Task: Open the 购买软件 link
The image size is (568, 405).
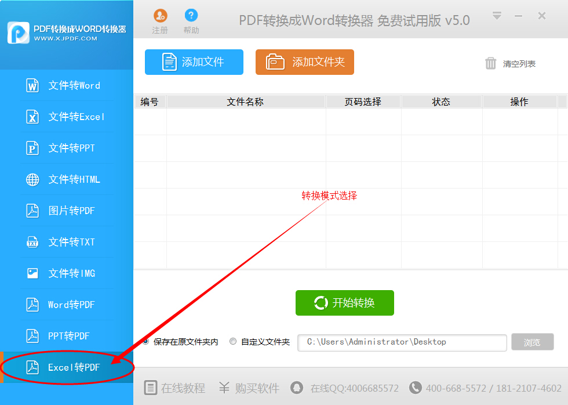Action: 257,388
